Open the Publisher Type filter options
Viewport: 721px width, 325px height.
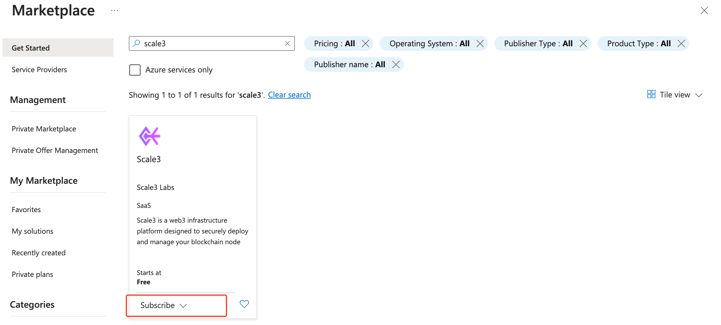click(x=538, y=43)
